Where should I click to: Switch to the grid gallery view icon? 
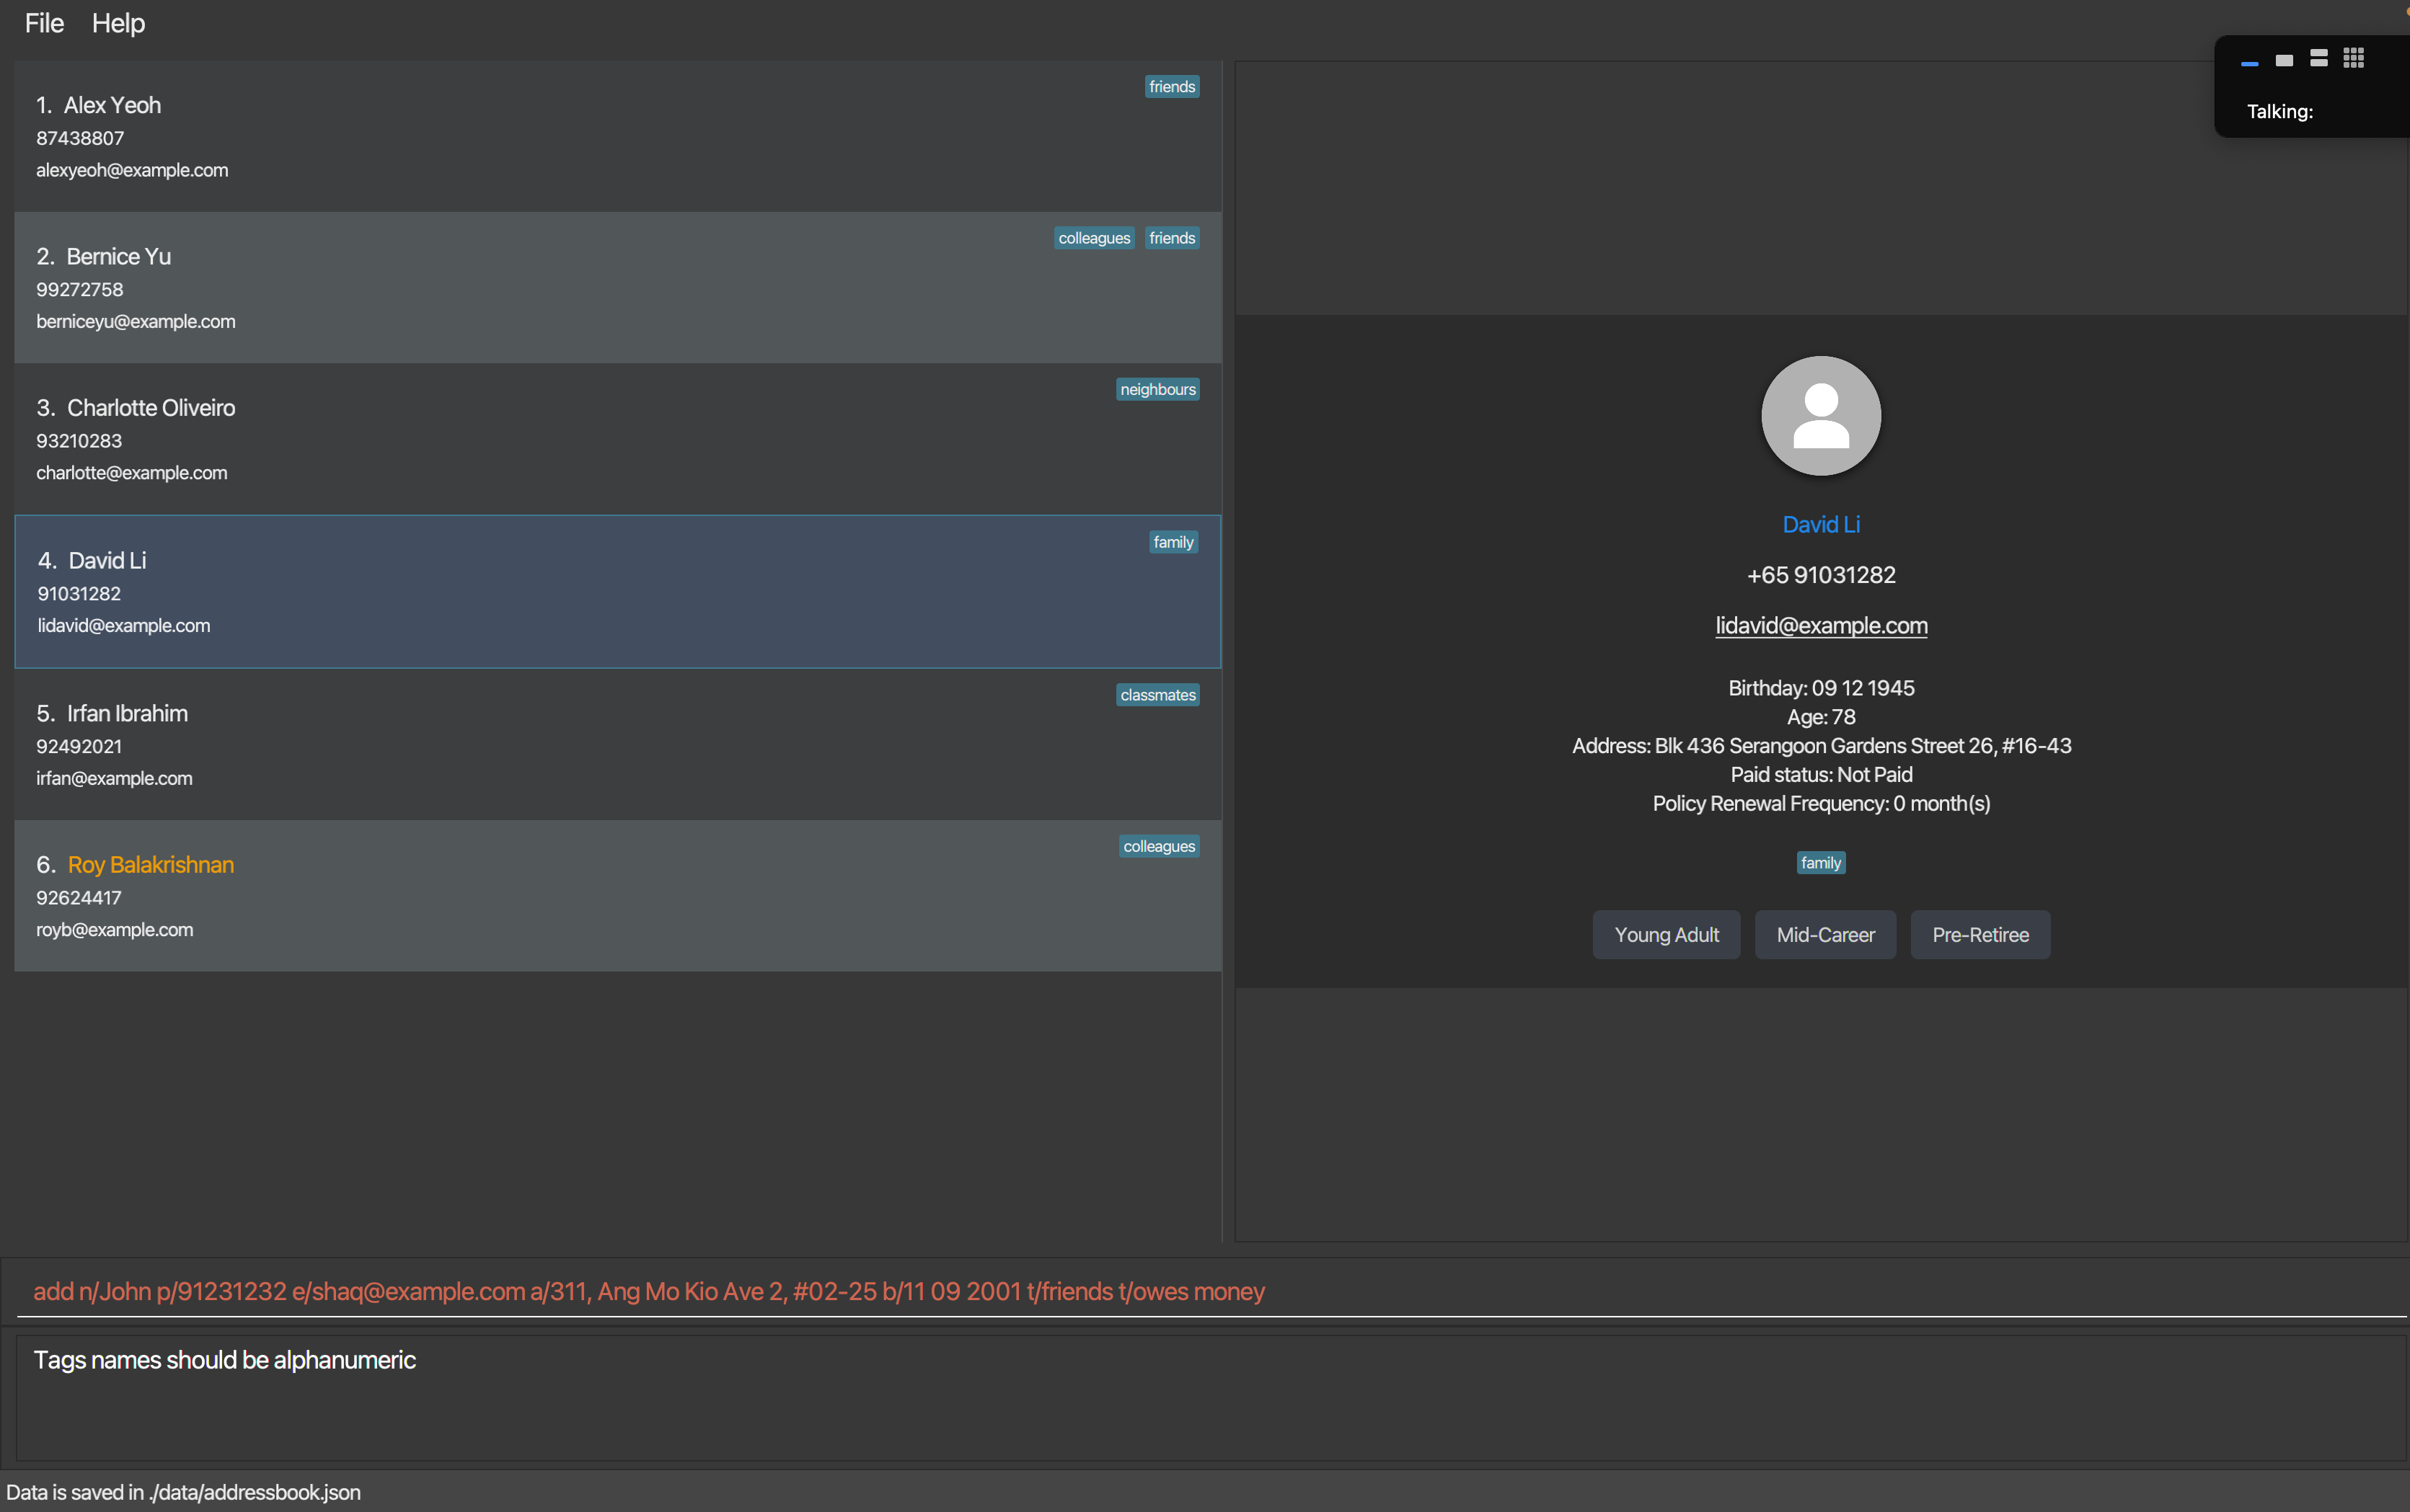(x=2353, y=58)
